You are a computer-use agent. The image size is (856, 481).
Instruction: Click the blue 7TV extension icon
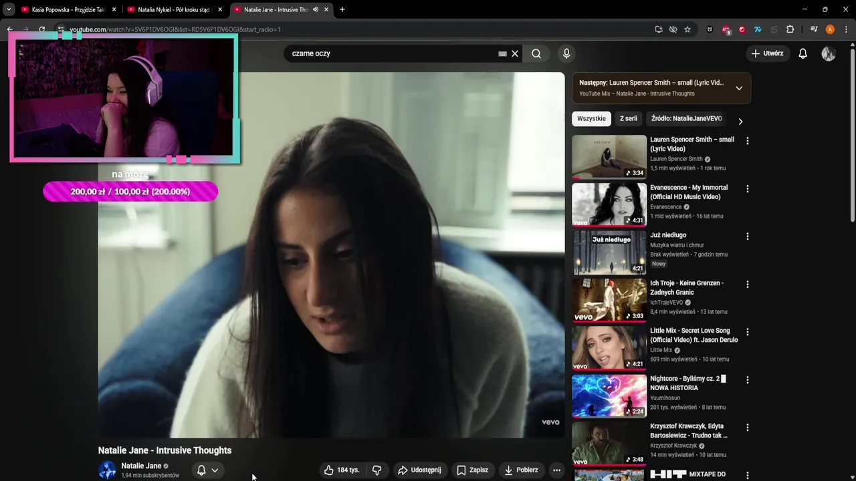[758, 29]
